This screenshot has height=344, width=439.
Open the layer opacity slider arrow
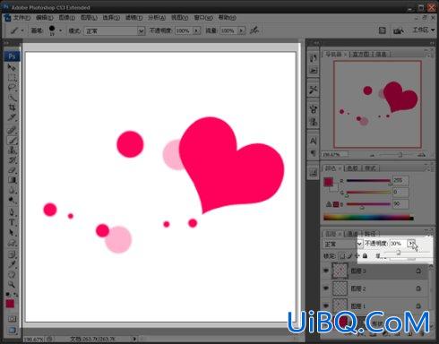(x=411, y=244)
